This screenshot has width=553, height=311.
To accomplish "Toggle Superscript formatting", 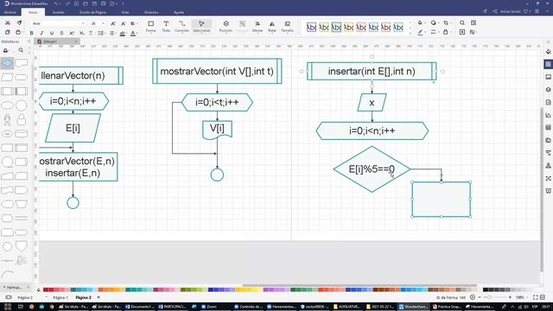I will tap(72, 33).
